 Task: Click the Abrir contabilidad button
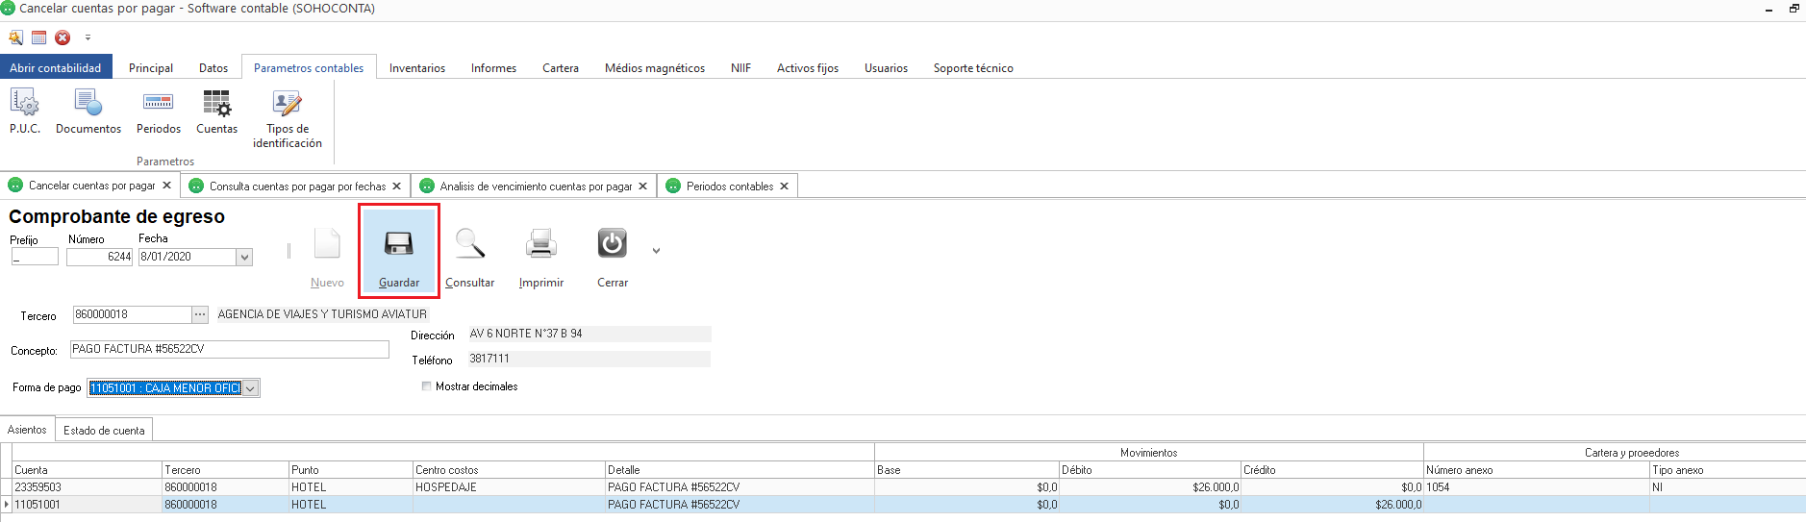pyautogui.click(x=56, y=68)
